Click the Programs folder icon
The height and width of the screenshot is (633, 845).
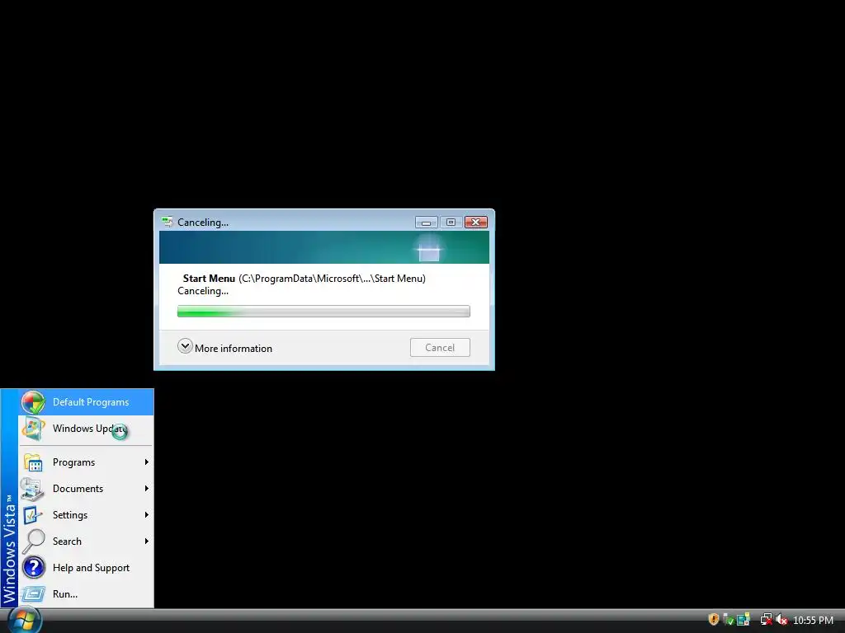[33, 462]
